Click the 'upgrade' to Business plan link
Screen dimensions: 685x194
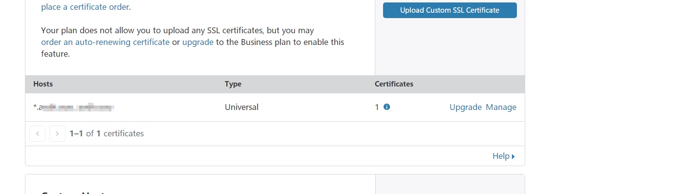coord(198,42)
